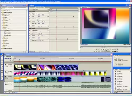Reset the Drop Shadow effect

pyautogui.click(x=48, y=30)
